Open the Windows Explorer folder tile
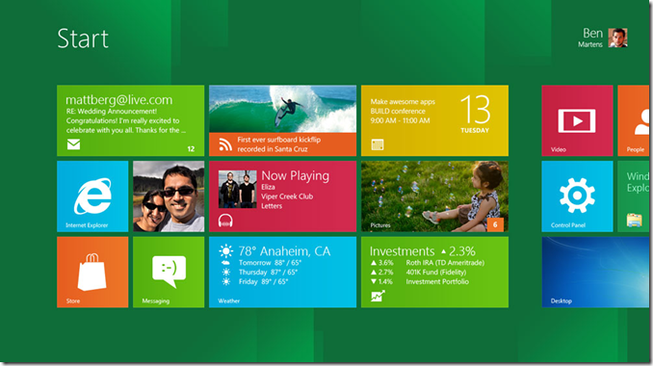Viewport: 653px width, 366px height. point(634,196)
